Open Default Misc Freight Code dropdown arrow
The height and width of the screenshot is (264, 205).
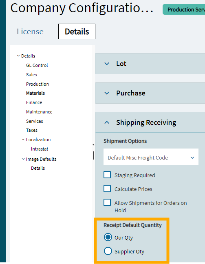point(192,158)
